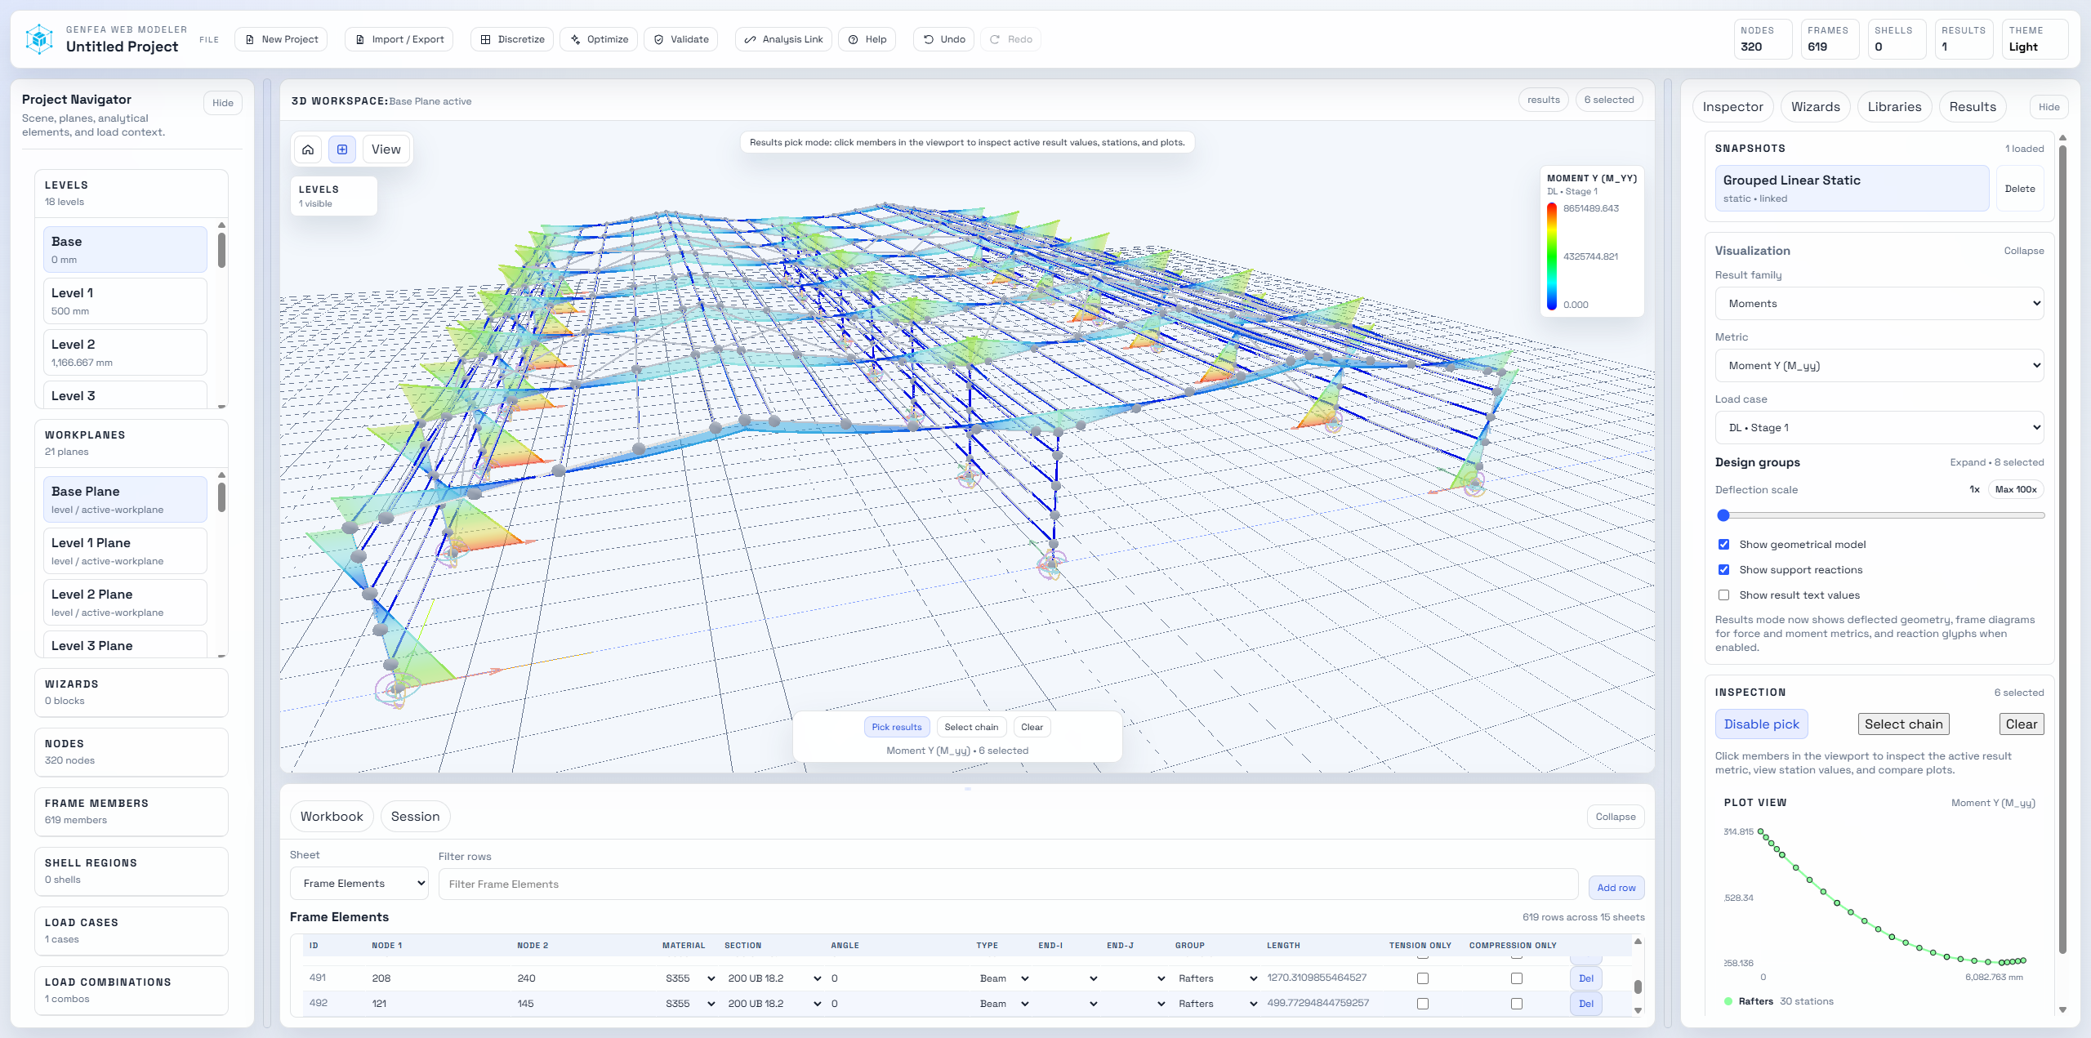The width and height of the screenshot is (2091, 1038).
Task: Undo the last action
Action: tap(943, 38)
